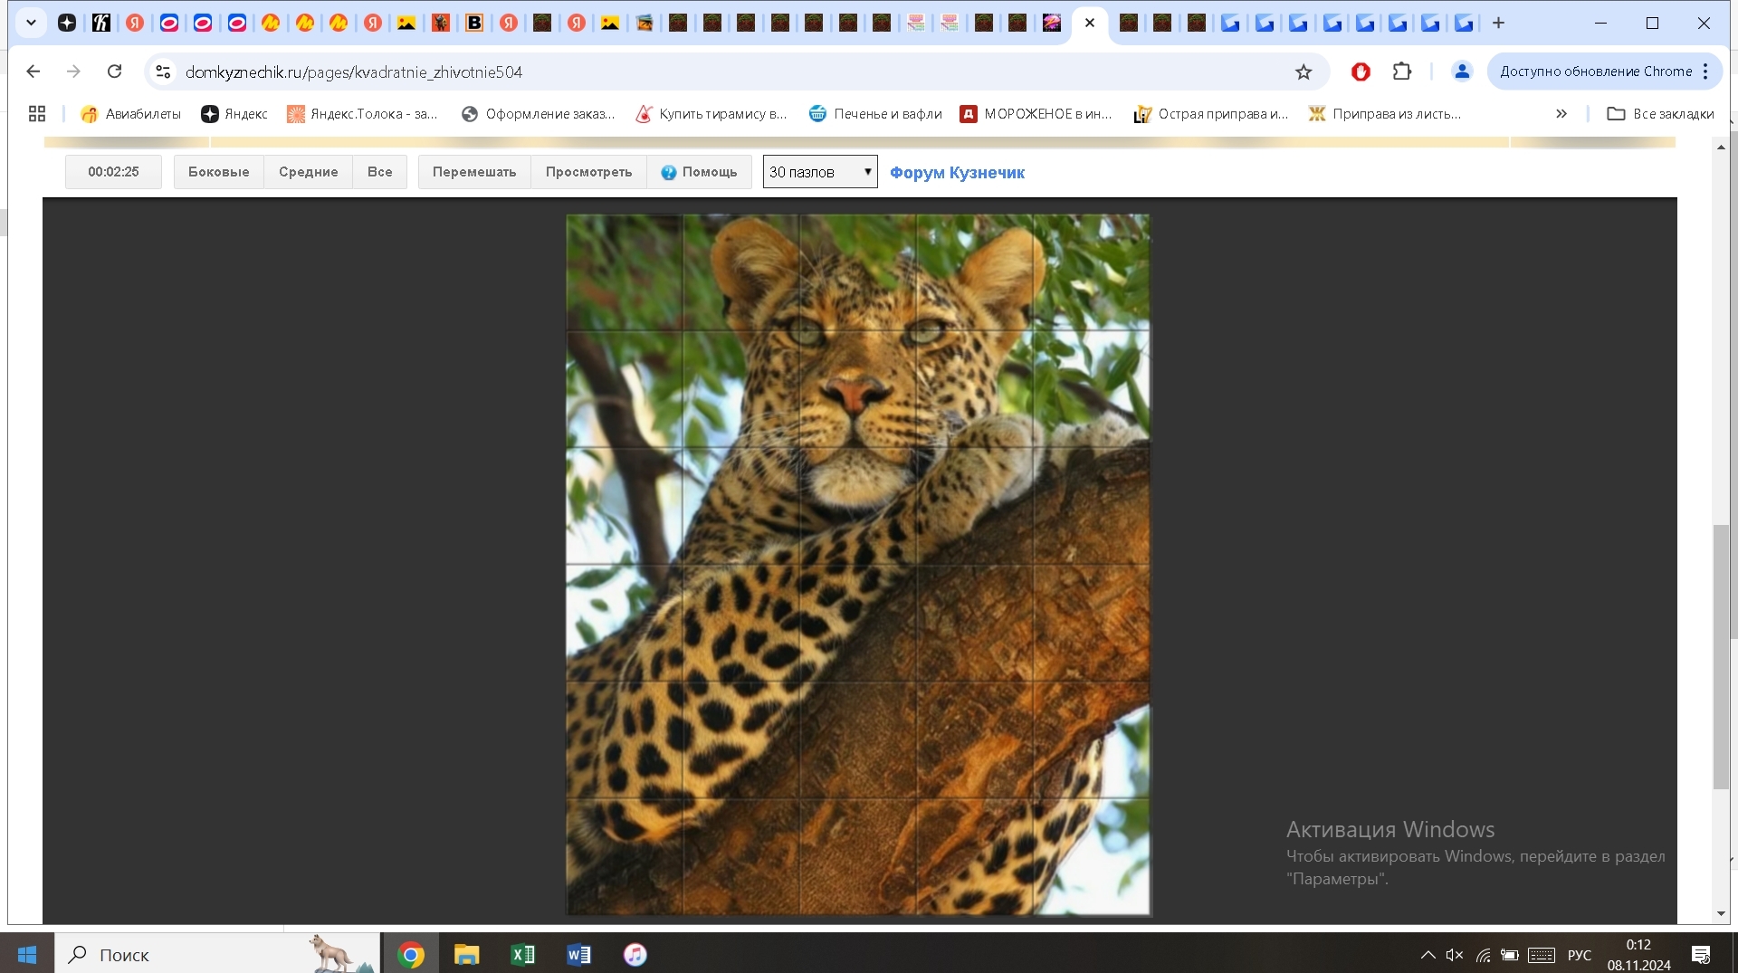Open the Купить тирамису bookmark
1738x973 pixels.
(x=711, y=114)
